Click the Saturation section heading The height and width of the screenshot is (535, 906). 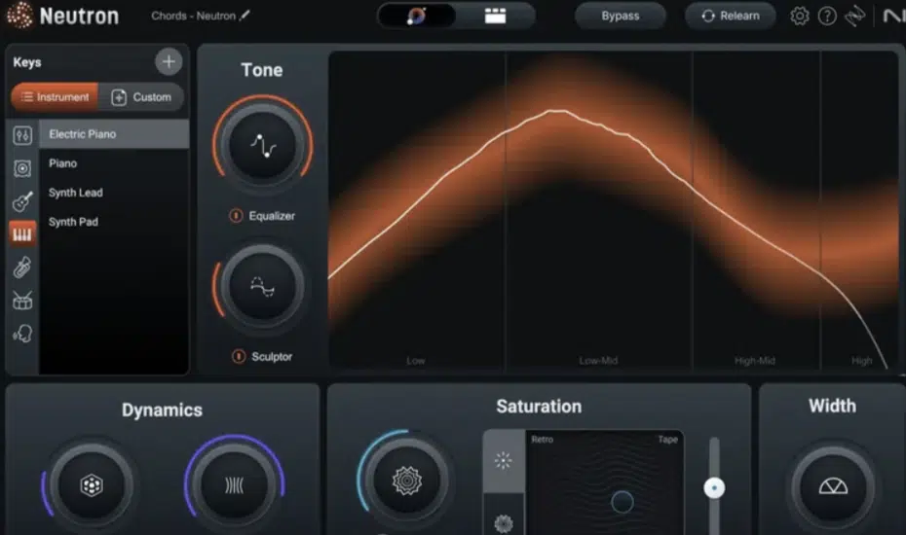pyautogui.click(x=539, y=407)
